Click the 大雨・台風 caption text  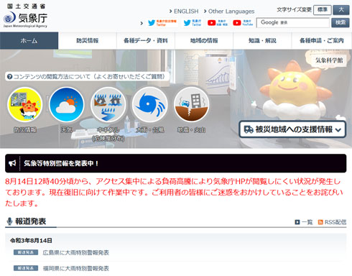coord(150,130)
